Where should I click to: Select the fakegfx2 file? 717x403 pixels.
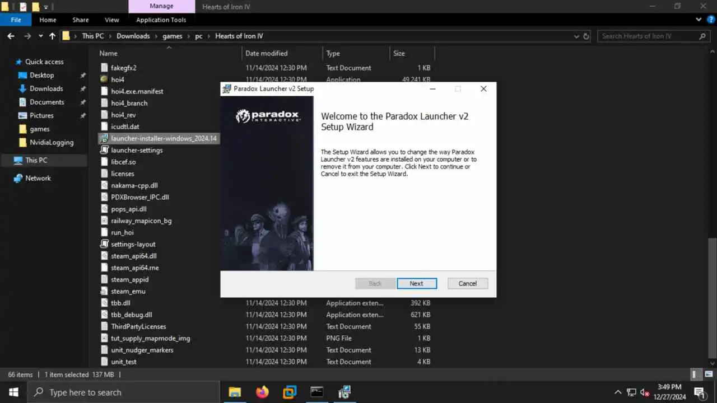(123, 68)
